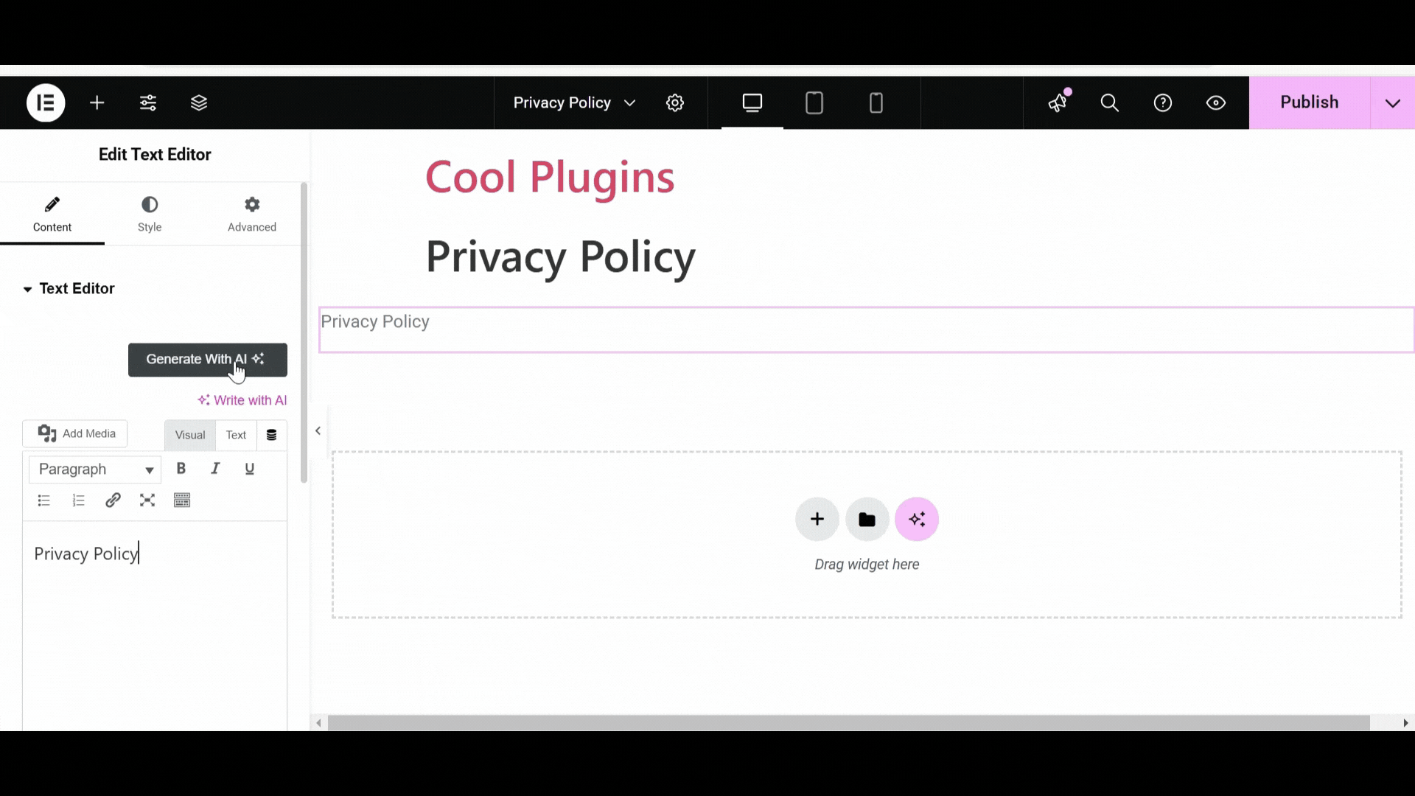The width and height of the screenshot is (1415, 796).
Task: Click the AI build sparkle button
Action: coord(917,520)
